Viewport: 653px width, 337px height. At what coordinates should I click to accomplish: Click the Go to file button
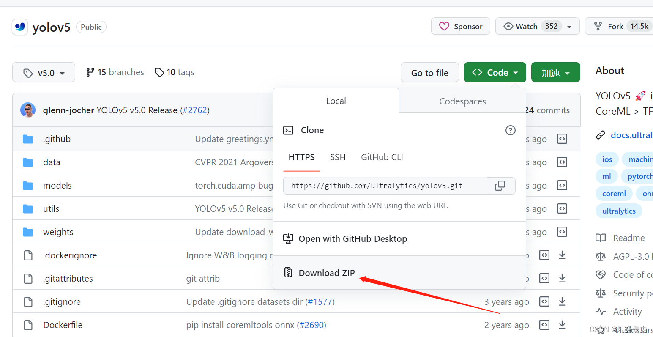point(430,73)
